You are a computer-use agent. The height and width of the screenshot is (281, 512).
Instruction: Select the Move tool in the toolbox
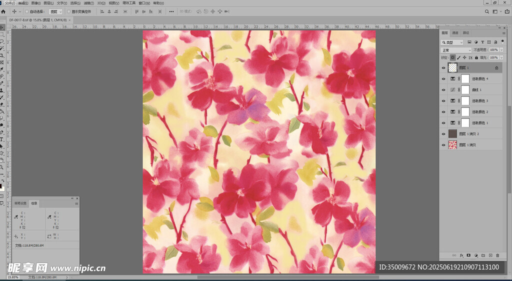point(2,27)
